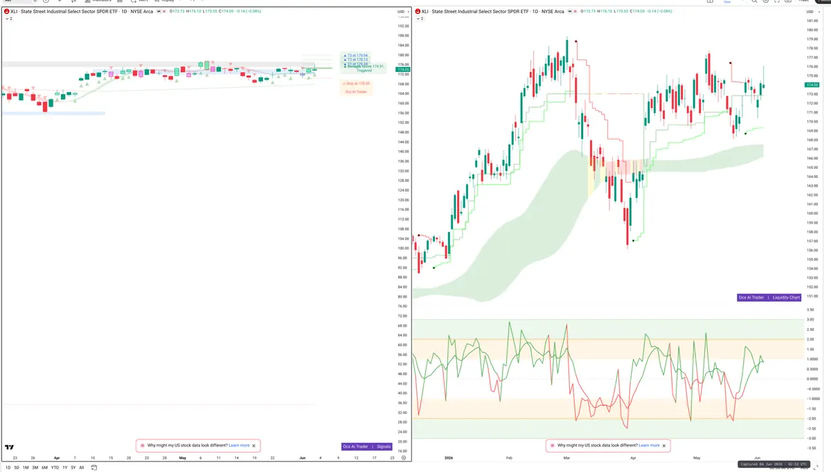Click Apr label on left time axis
The image size is (831, 472).
(x=56, y=457)
